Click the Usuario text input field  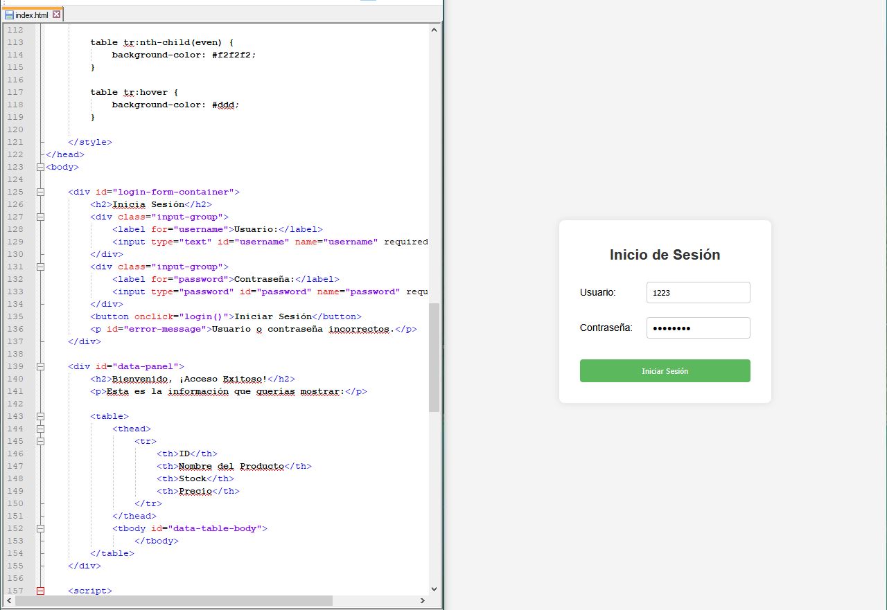pos(698,292)
